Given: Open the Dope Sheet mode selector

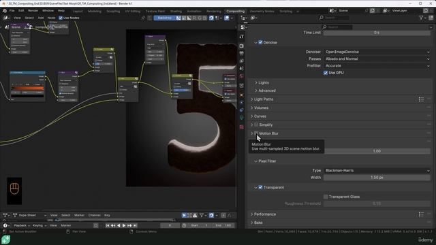Looking at the screenshot, I should tap(29, 215).
